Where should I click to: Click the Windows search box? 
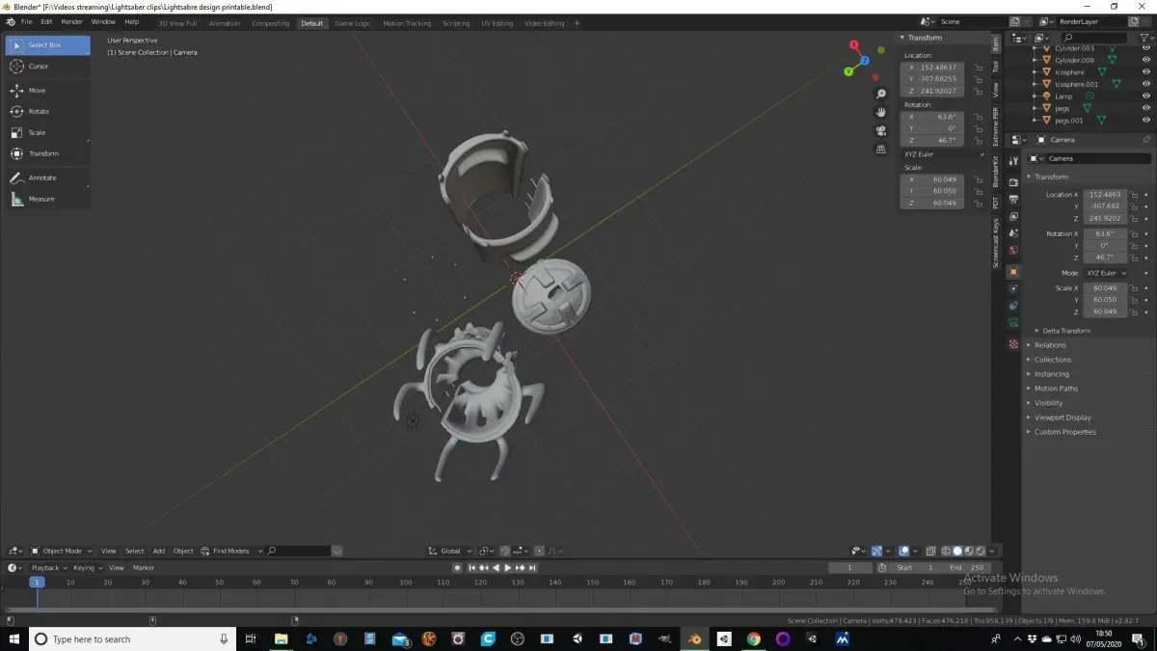[x=133, y=638]
